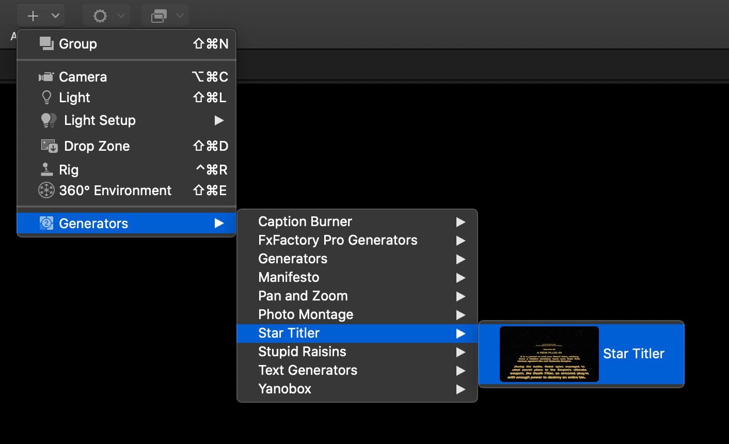Open the Text Generators submenu

click(357, 370)
